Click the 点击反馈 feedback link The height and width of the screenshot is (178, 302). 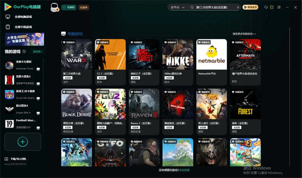184,170
